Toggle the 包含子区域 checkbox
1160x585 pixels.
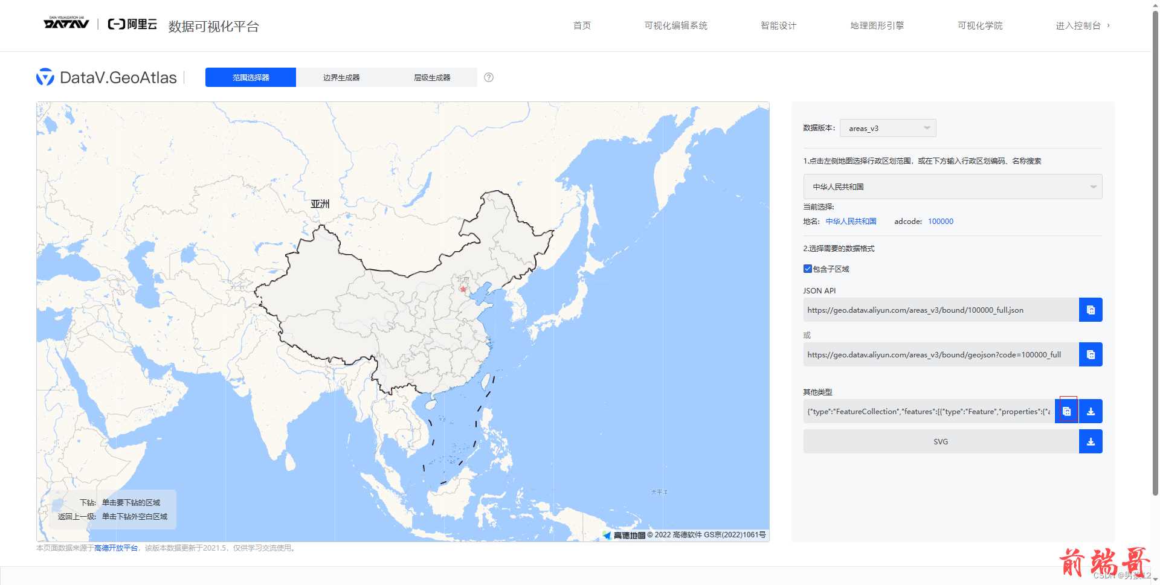[808, 269]
